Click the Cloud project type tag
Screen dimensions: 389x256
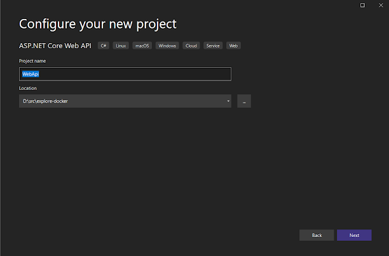(x=191, y=46)
